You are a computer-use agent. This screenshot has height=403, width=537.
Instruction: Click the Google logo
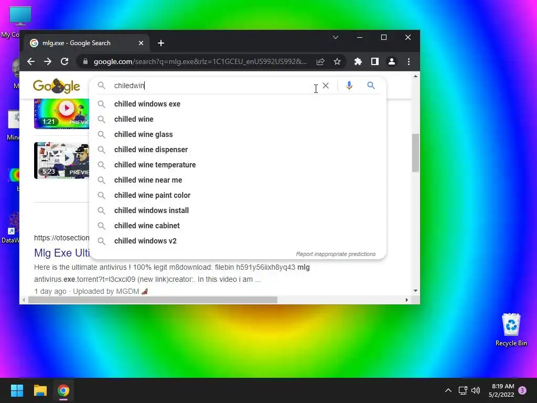tap(57, 86)
